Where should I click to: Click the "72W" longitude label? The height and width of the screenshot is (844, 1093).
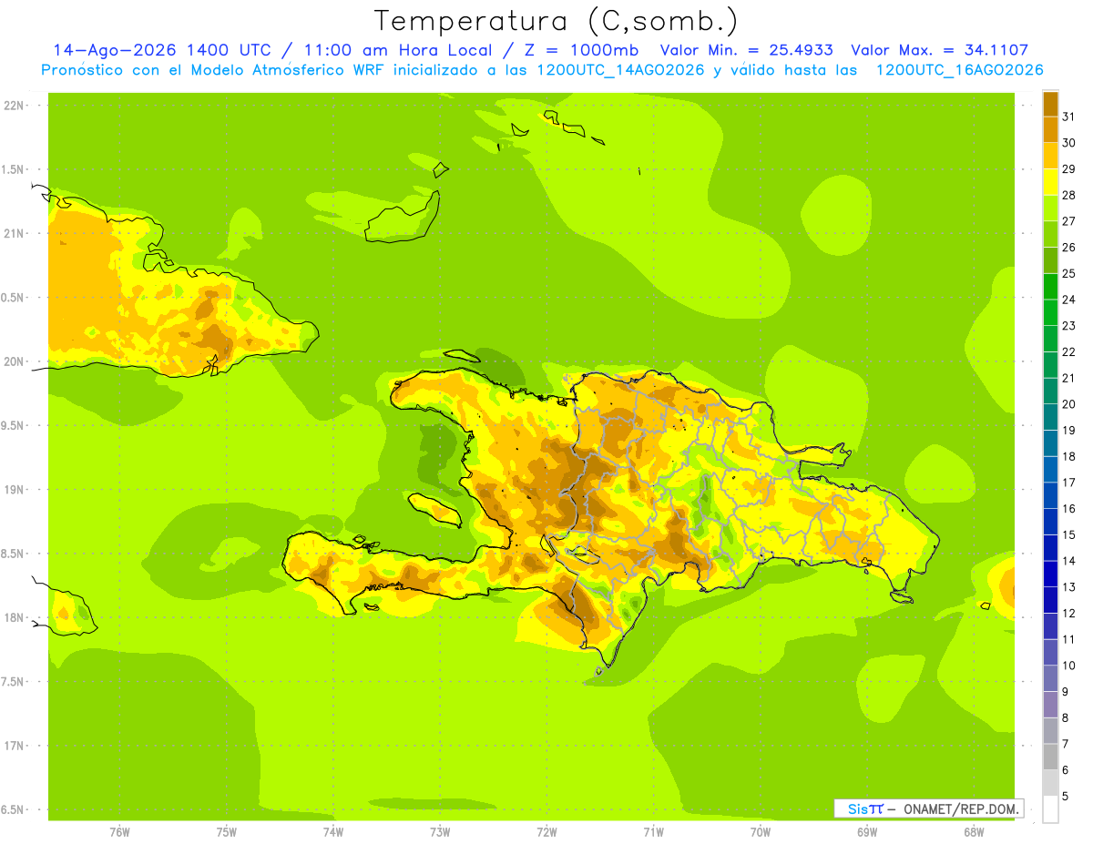pyautogui.click(x=546, y=831)
